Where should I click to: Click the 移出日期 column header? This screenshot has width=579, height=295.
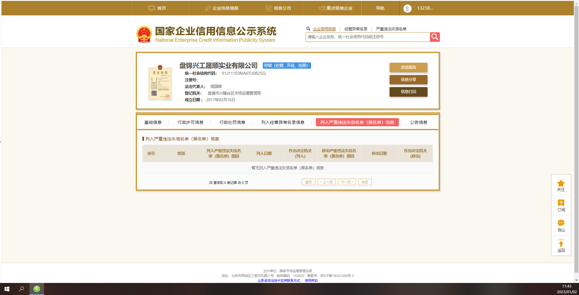(379, 153)
